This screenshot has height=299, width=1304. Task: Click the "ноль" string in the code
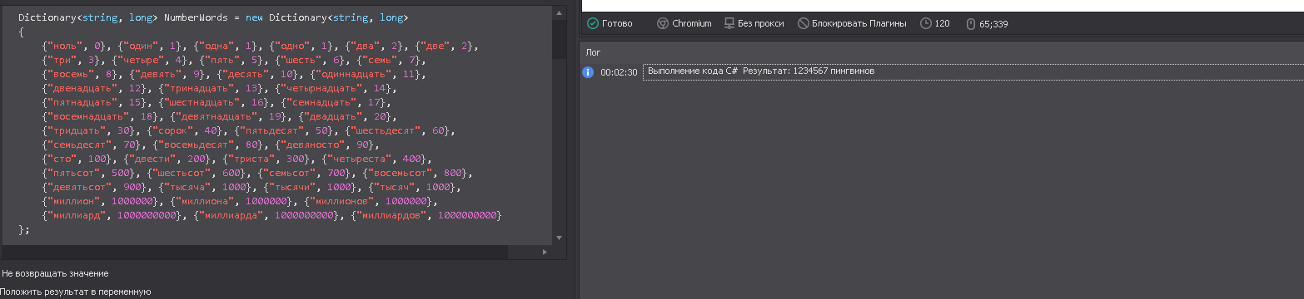pos(65,46)
